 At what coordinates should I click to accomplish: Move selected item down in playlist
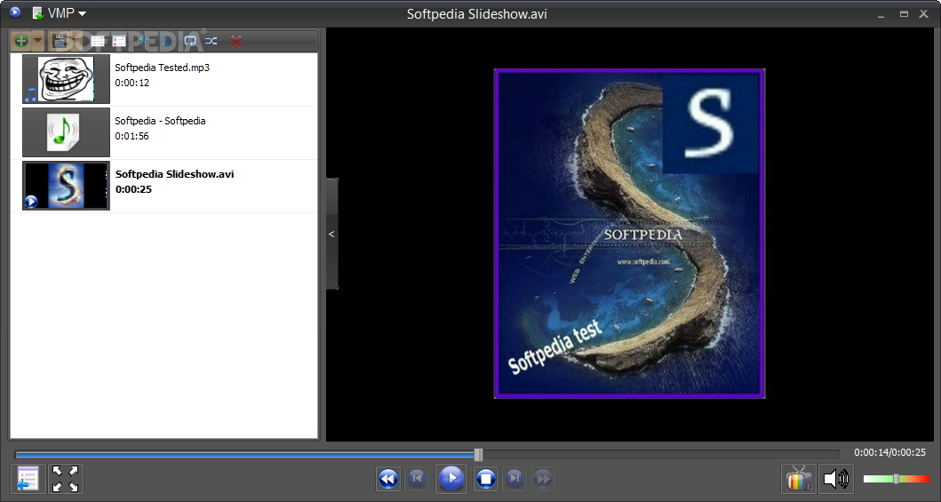pyautogui.click(x=166, y=42)
